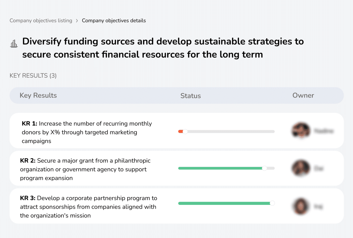Click the breadcrumb separator chevron
Screen dimensions: 353x238
click(77, 21)
